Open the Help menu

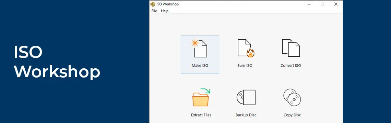(165, 11)
